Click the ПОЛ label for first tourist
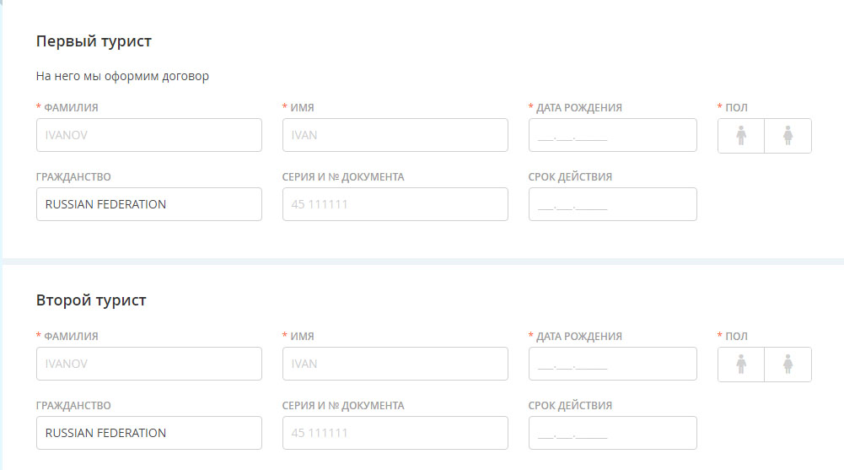Image resolution: width=844 pixels, height=470 pixels. tap(736, 107)
